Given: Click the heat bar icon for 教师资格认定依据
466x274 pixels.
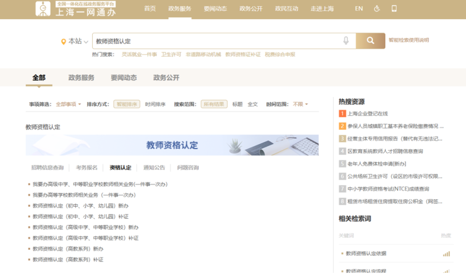Looking at the screenshot, I should pos(446,254).
